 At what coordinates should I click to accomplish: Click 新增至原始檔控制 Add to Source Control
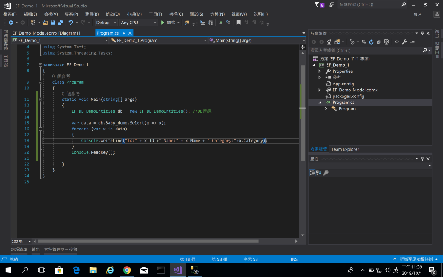point(416,259)
